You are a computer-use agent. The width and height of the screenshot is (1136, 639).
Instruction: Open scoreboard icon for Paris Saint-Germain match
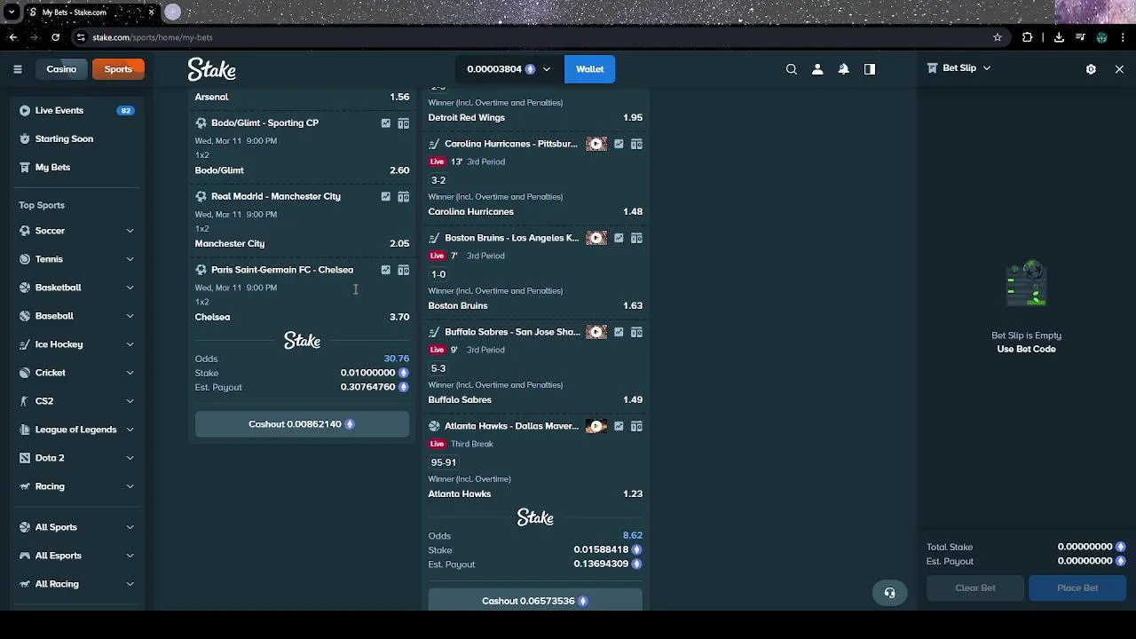pos(403,270)
